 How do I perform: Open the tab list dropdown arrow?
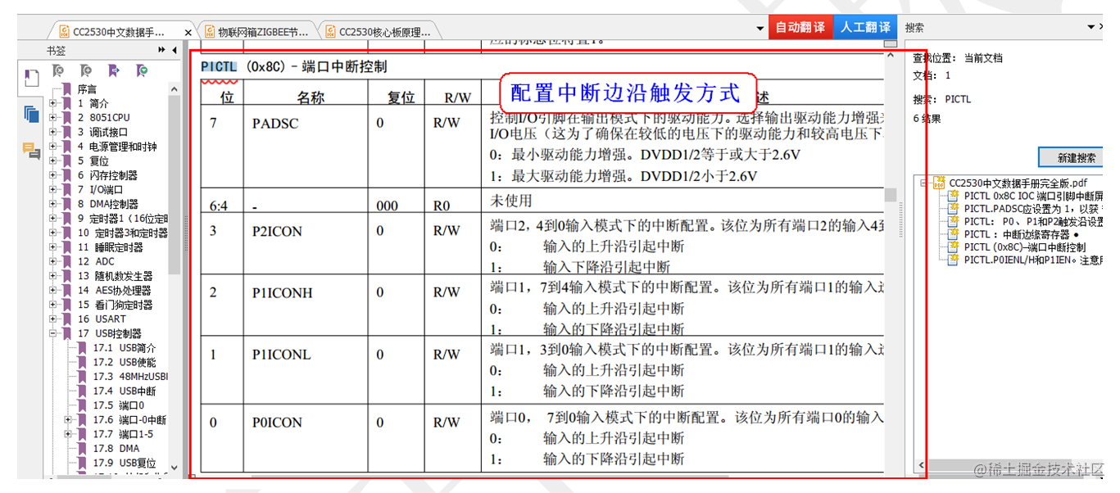tap(761, 28)
